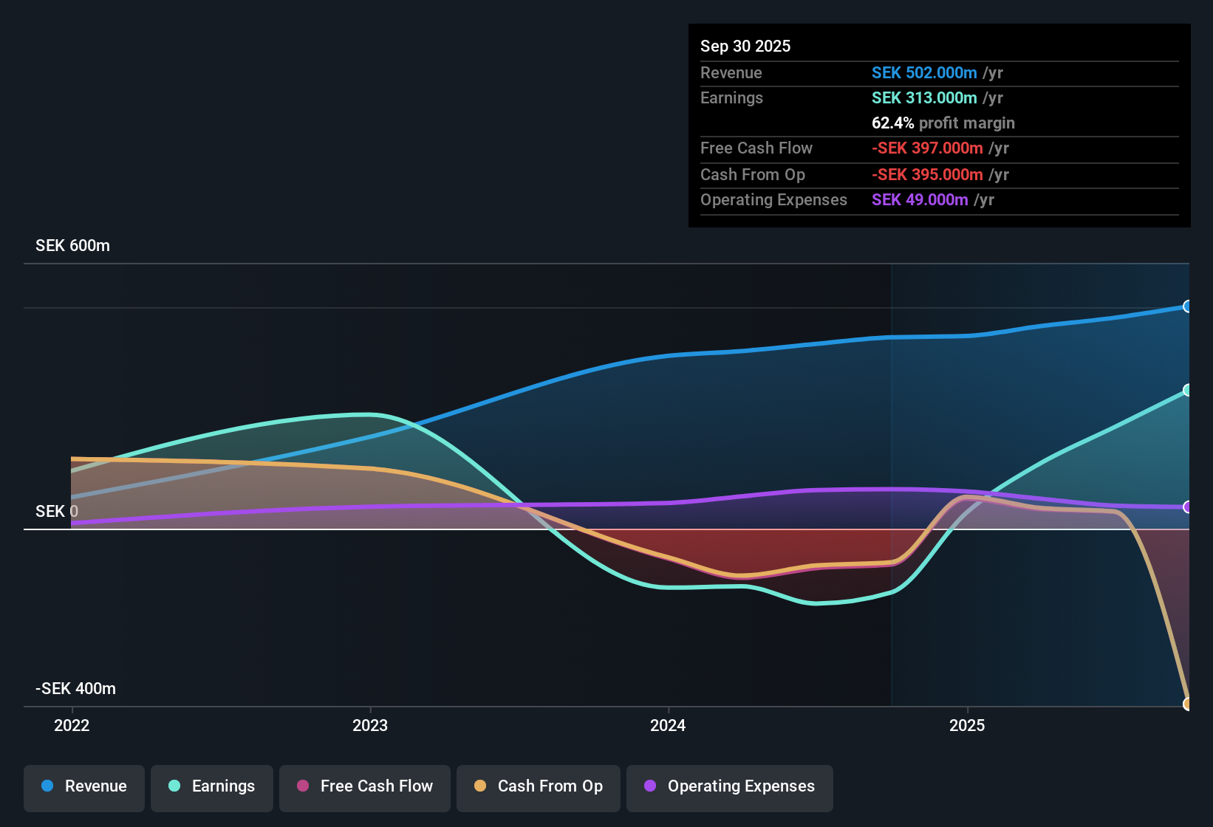Click the SEK 502.000m revenue value

pyautogui.click(x=923, y=72)
